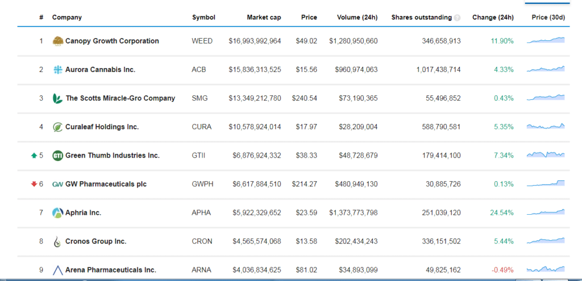Click the Green Thumb Industries GTI logo
582x281 pixels.
pyautogui.click(x=58, y=156)
